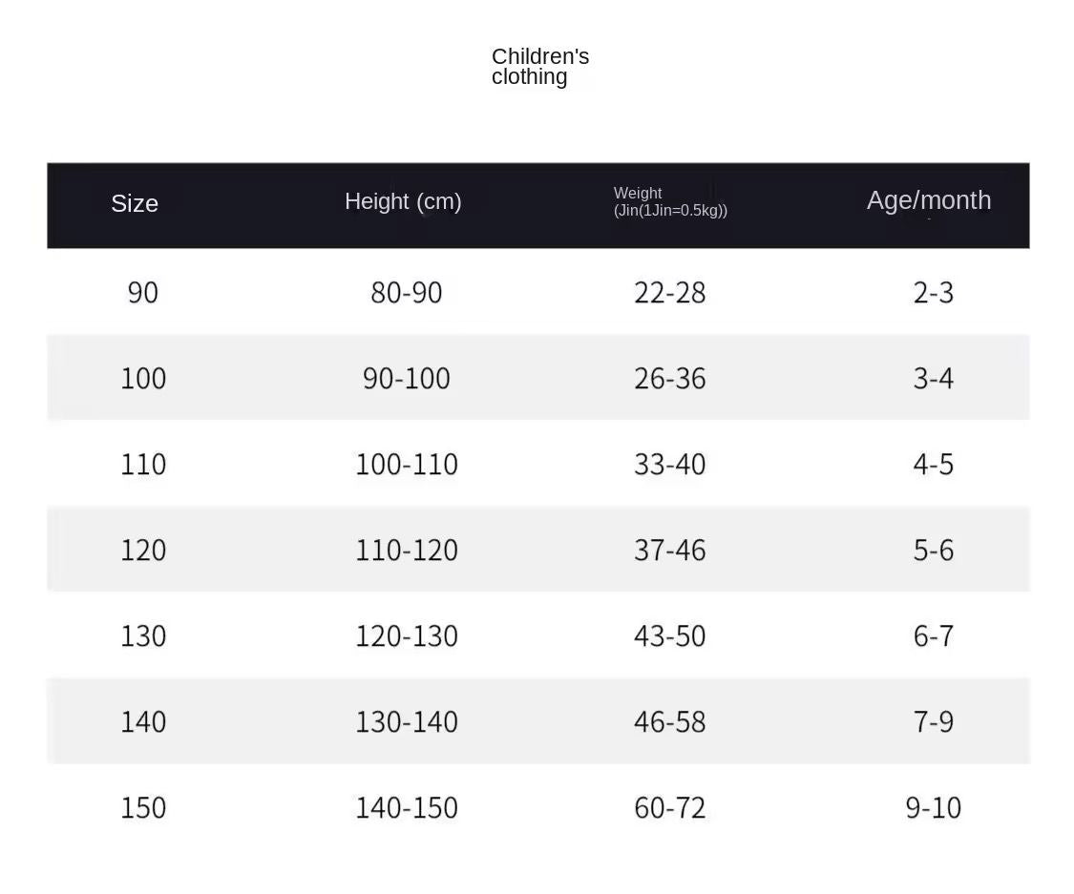Select the "90-100" height range cell
The image size is (1074, 894).
[407, 378]
